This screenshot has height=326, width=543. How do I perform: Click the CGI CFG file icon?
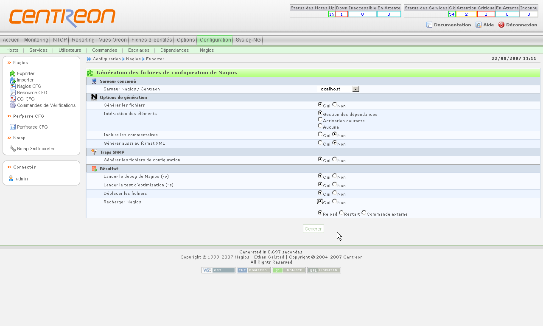pos(12,99)
